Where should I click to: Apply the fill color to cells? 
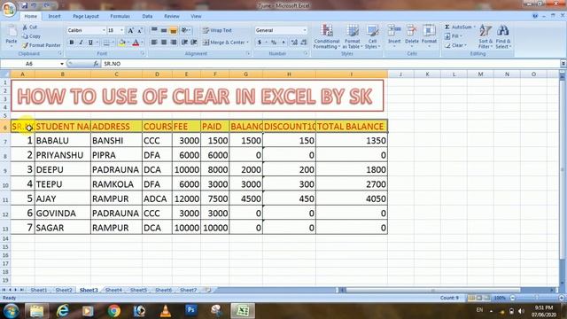tap(122, 43)
